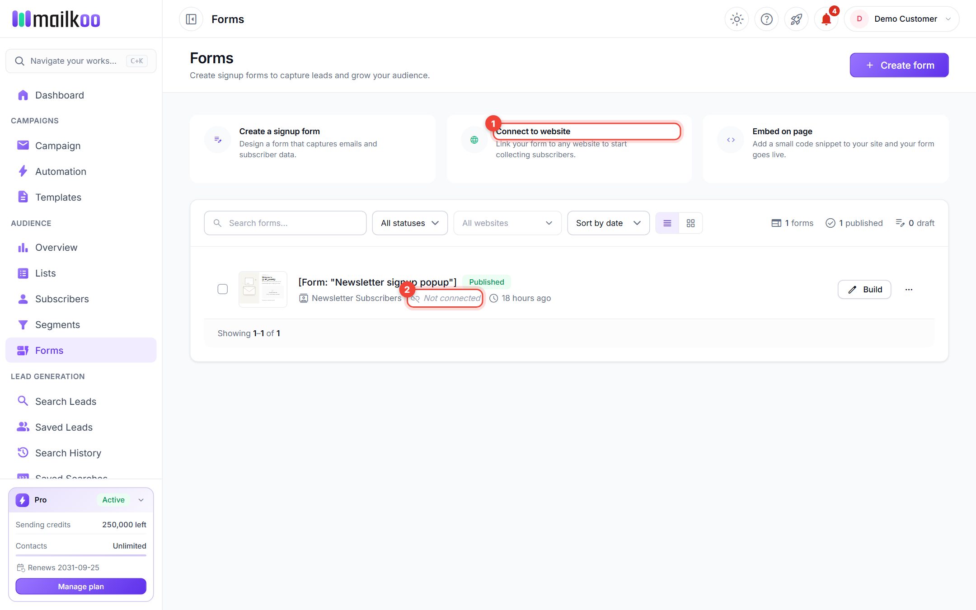The image size is (976, 610).
Task: Click the pencil-lines icon on Create signup form card
Action: 218,140
